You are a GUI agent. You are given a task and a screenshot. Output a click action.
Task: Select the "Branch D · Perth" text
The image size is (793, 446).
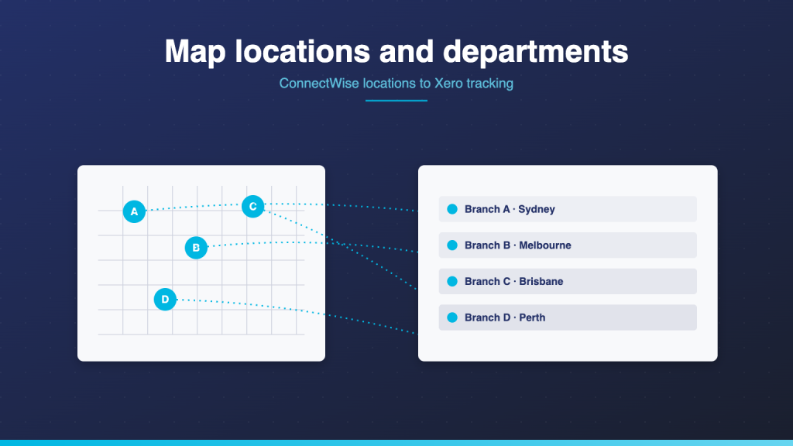(x=505, y=317)
